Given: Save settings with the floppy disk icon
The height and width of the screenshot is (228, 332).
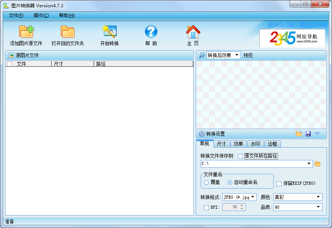Looking at the screenshot, I should [308, 133].
